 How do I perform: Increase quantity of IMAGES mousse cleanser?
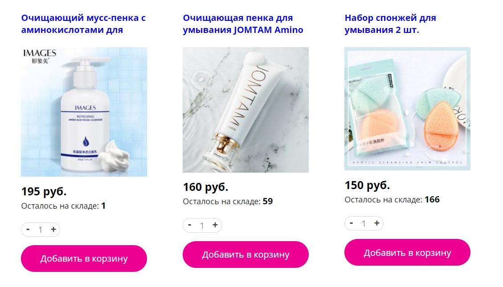[x=53, y=229]
